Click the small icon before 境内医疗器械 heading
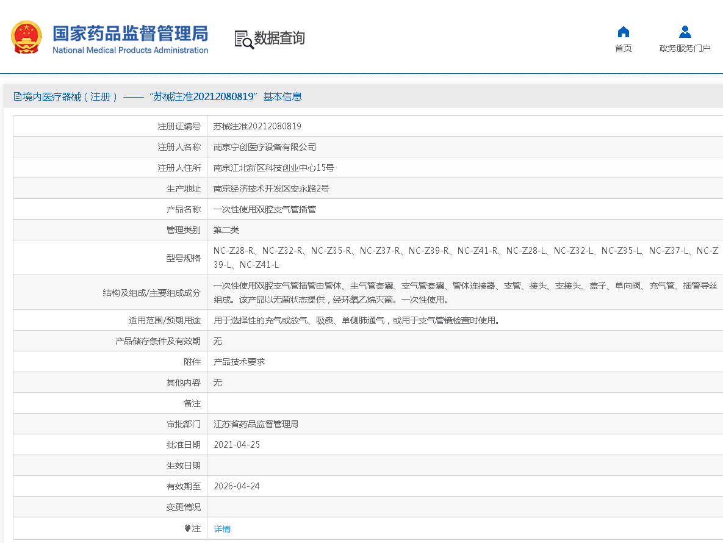The width and height of the screenshot is (723, 543). 17,96
